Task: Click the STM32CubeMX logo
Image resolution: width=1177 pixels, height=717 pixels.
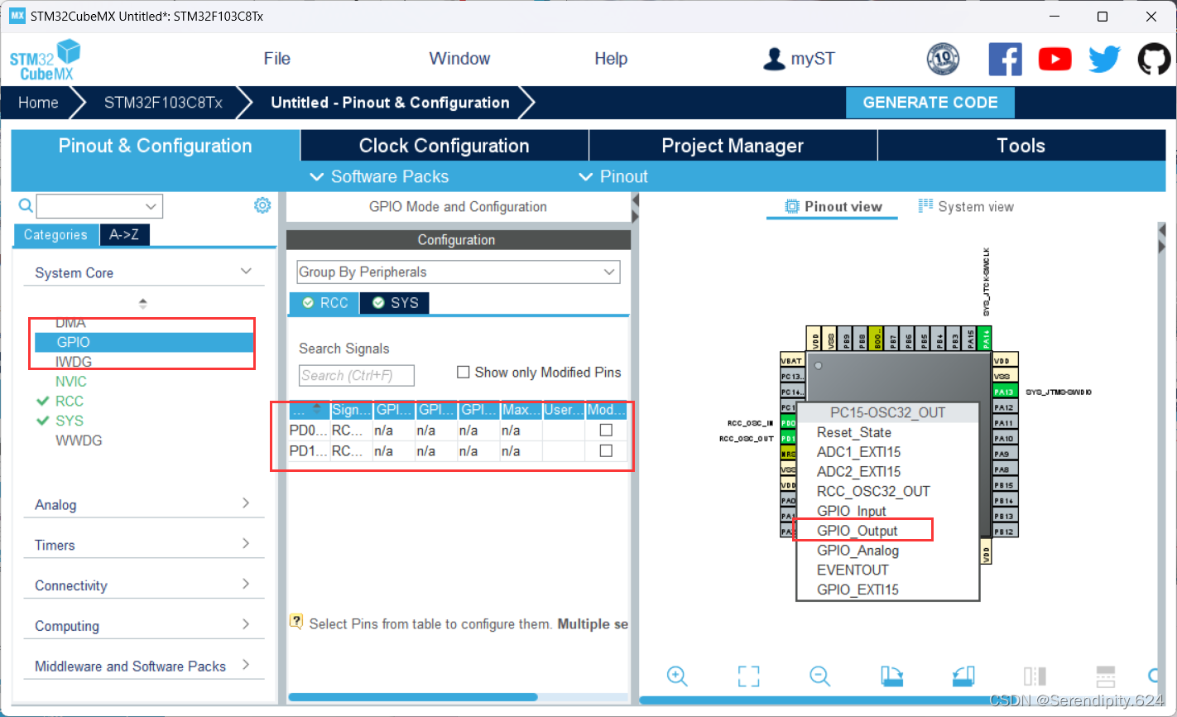Action: click(x=46, y=60)
